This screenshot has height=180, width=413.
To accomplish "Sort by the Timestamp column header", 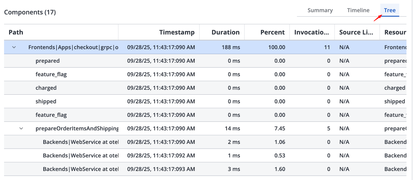I will [x=177, y=32].
